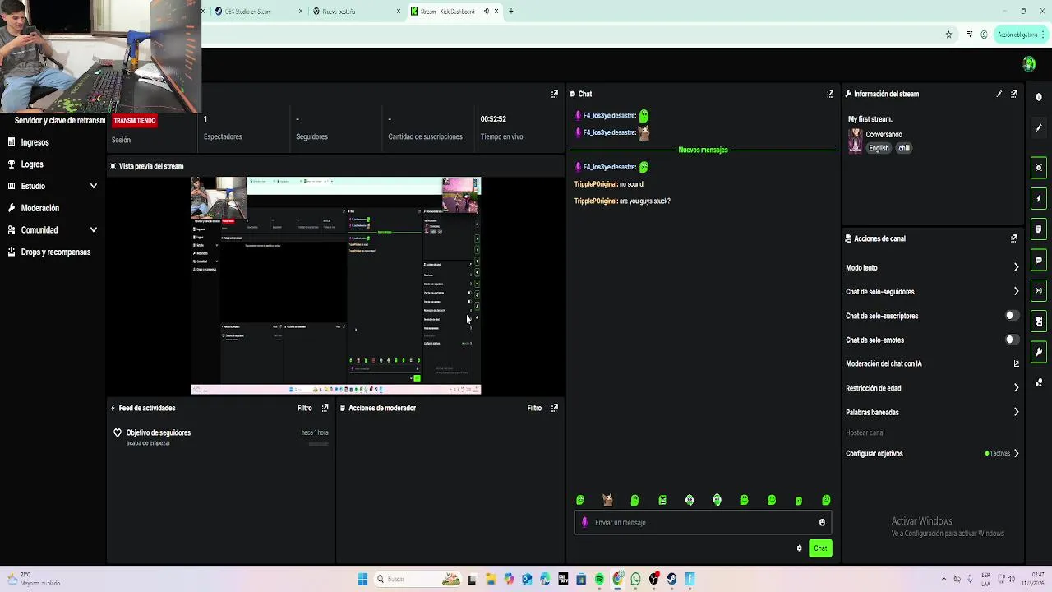Pop out the Chat panel

coord(830,94)
